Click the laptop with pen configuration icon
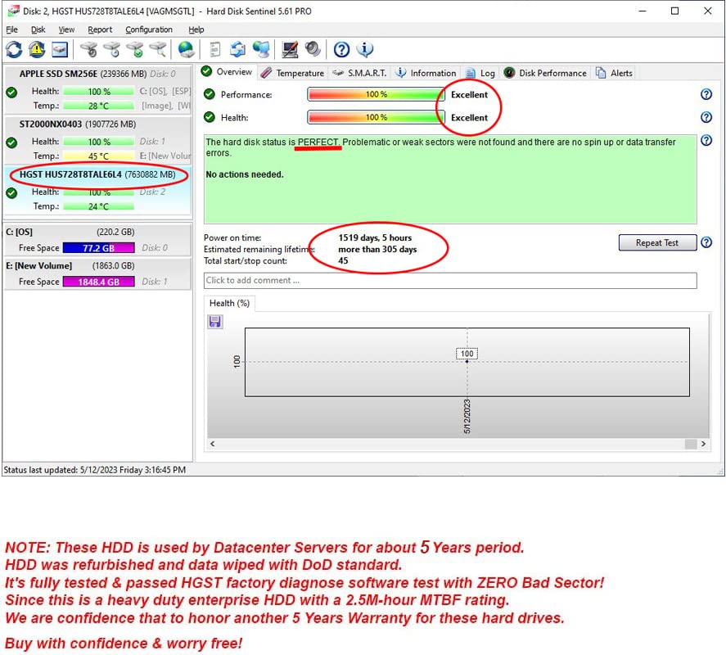Image resolution: width=726 pixels, height=655 pixels. click(x=291, y=49)
